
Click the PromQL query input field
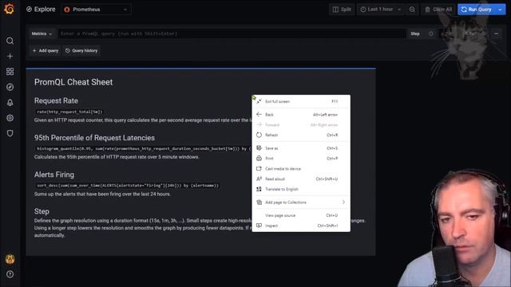point(232,33)
